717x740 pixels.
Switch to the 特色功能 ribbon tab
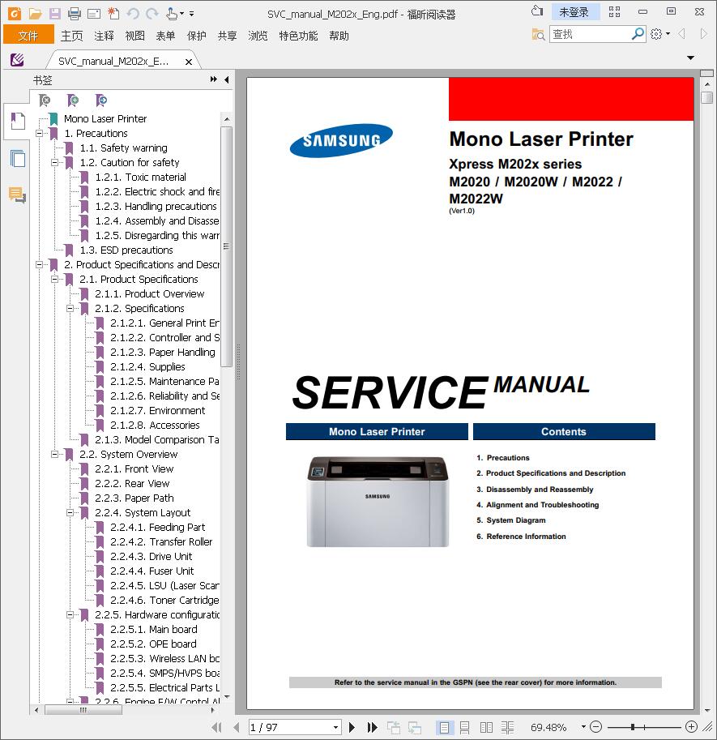click(x=299, y=36)
